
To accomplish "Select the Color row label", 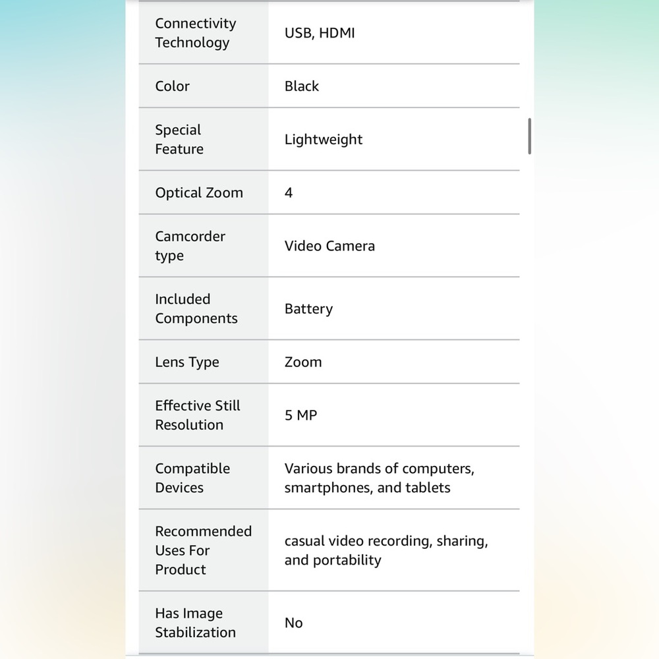I will pos(172,86).
